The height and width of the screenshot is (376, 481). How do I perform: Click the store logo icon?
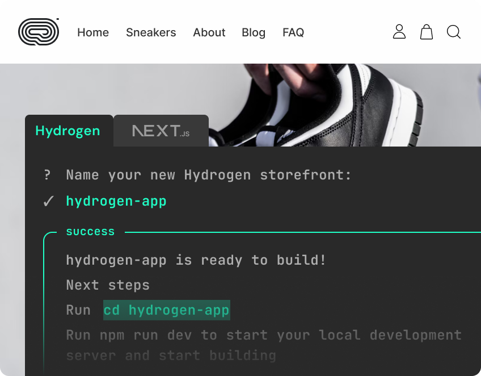point(39,32)
